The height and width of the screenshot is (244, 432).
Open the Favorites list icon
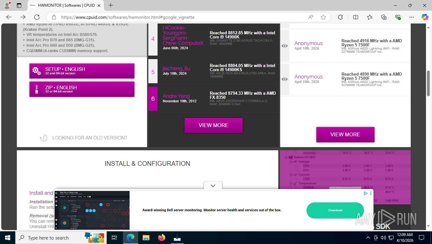point(370,17)
